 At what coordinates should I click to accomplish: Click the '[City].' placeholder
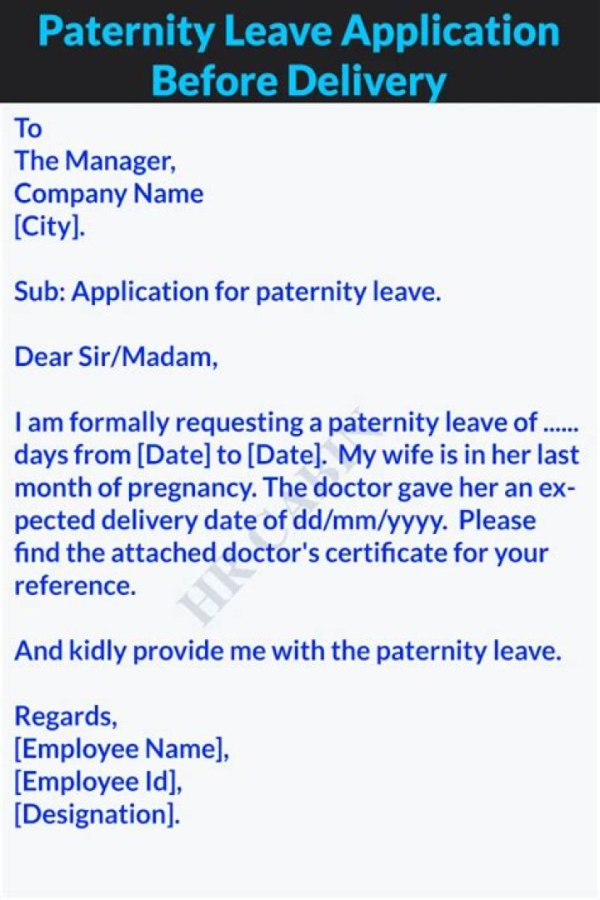49,227
